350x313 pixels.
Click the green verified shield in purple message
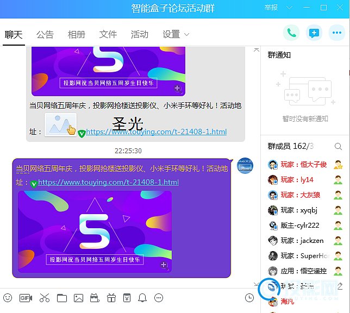(34, 184)
